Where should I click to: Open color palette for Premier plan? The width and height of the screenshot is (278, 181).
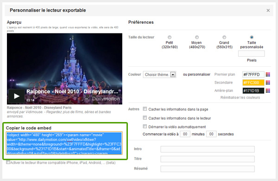click(x=268, y=74)
